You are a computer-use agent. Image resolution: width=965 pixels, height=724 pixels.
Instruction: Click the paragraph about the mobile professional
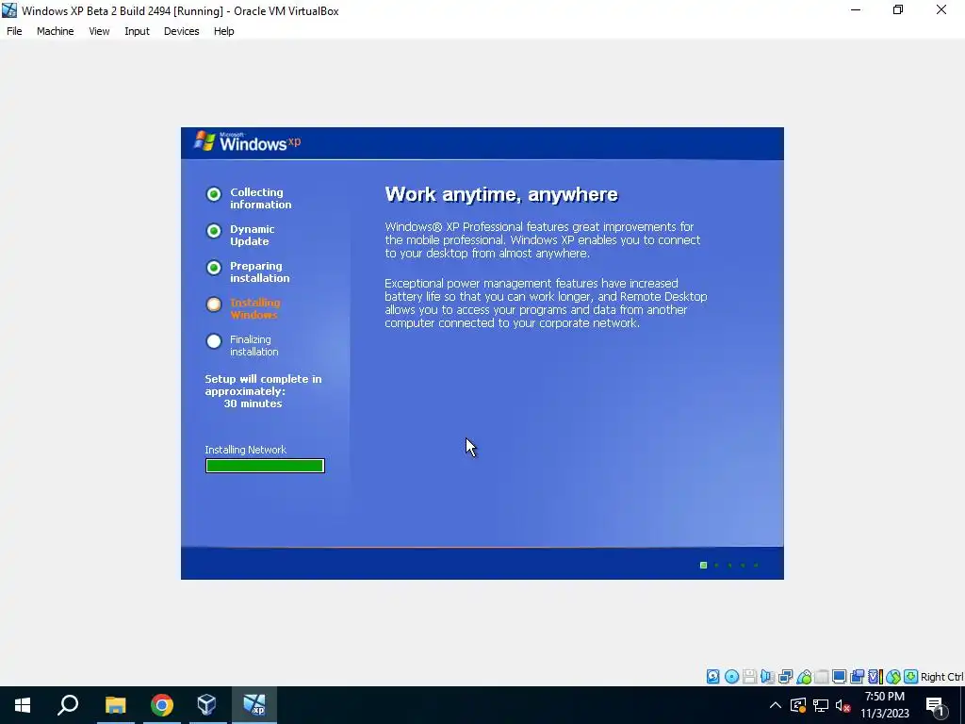coord(542,240)
